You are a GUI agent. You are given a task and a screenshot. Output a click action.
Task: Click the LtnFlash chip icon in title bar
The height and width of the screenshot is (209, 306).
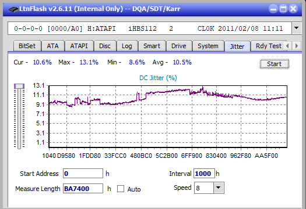tap(13, 9)
